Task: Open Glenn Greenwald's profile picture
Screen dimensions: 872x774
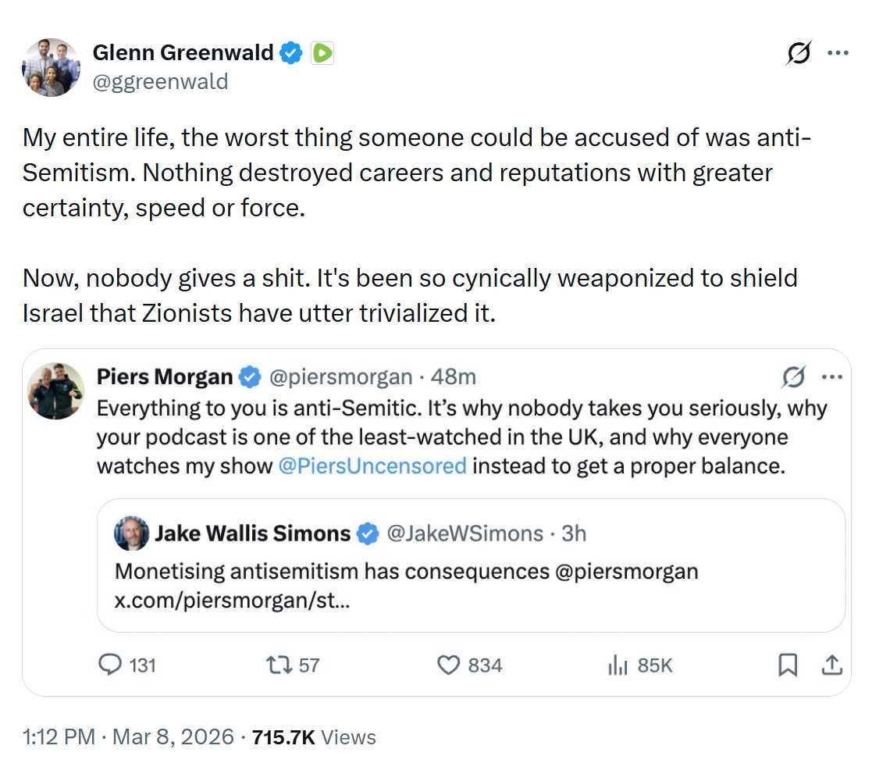Action: [x=52, y=67]
